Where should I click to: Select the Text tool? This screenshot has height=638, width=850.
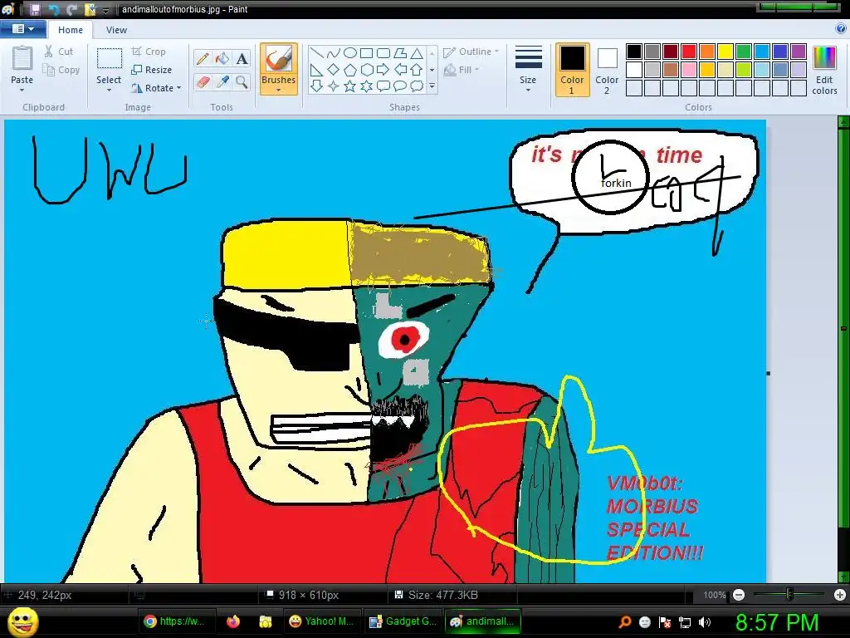tap(242, 59)
